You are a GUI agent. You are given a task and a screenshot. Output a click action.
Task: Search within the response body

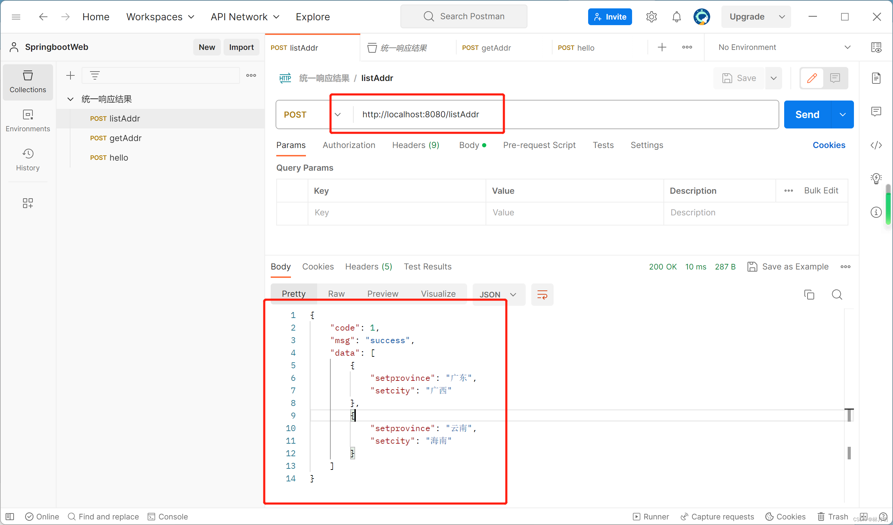click(x=837, y=294)
